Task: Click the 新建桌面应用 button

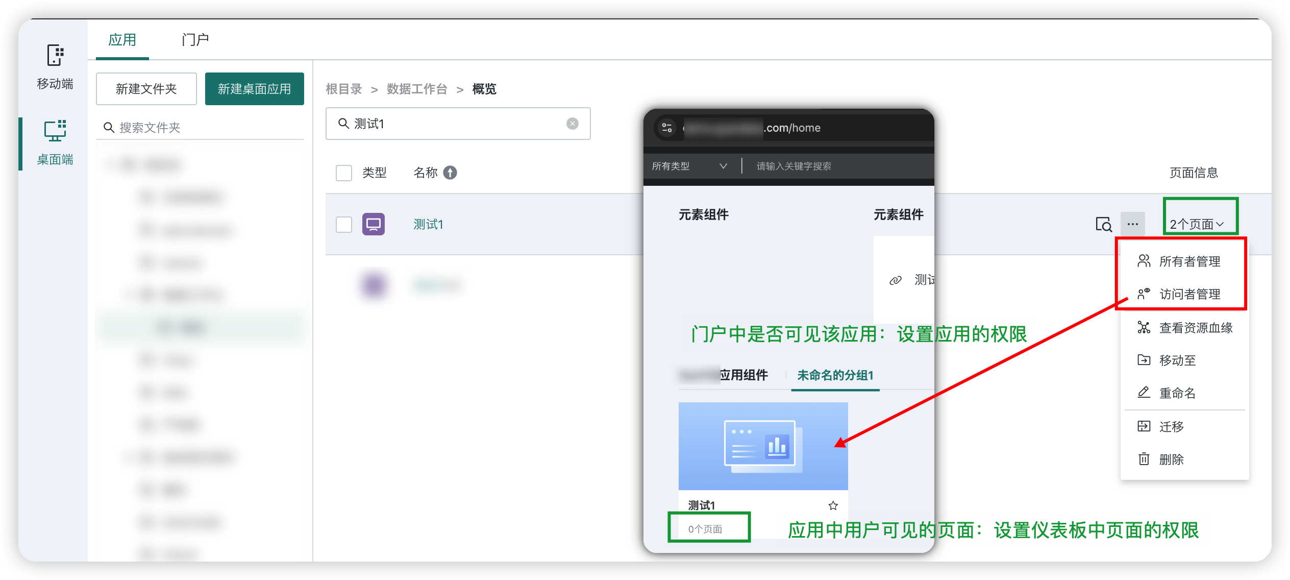Action: (254, 89)
